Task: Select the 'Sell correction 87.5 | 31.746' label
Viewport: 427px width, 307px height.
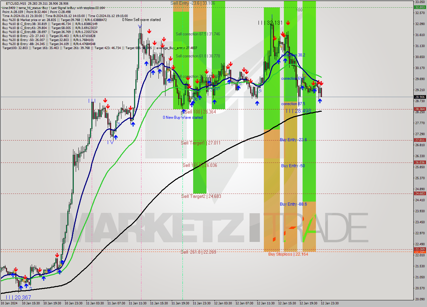Action: pos(198,34)
